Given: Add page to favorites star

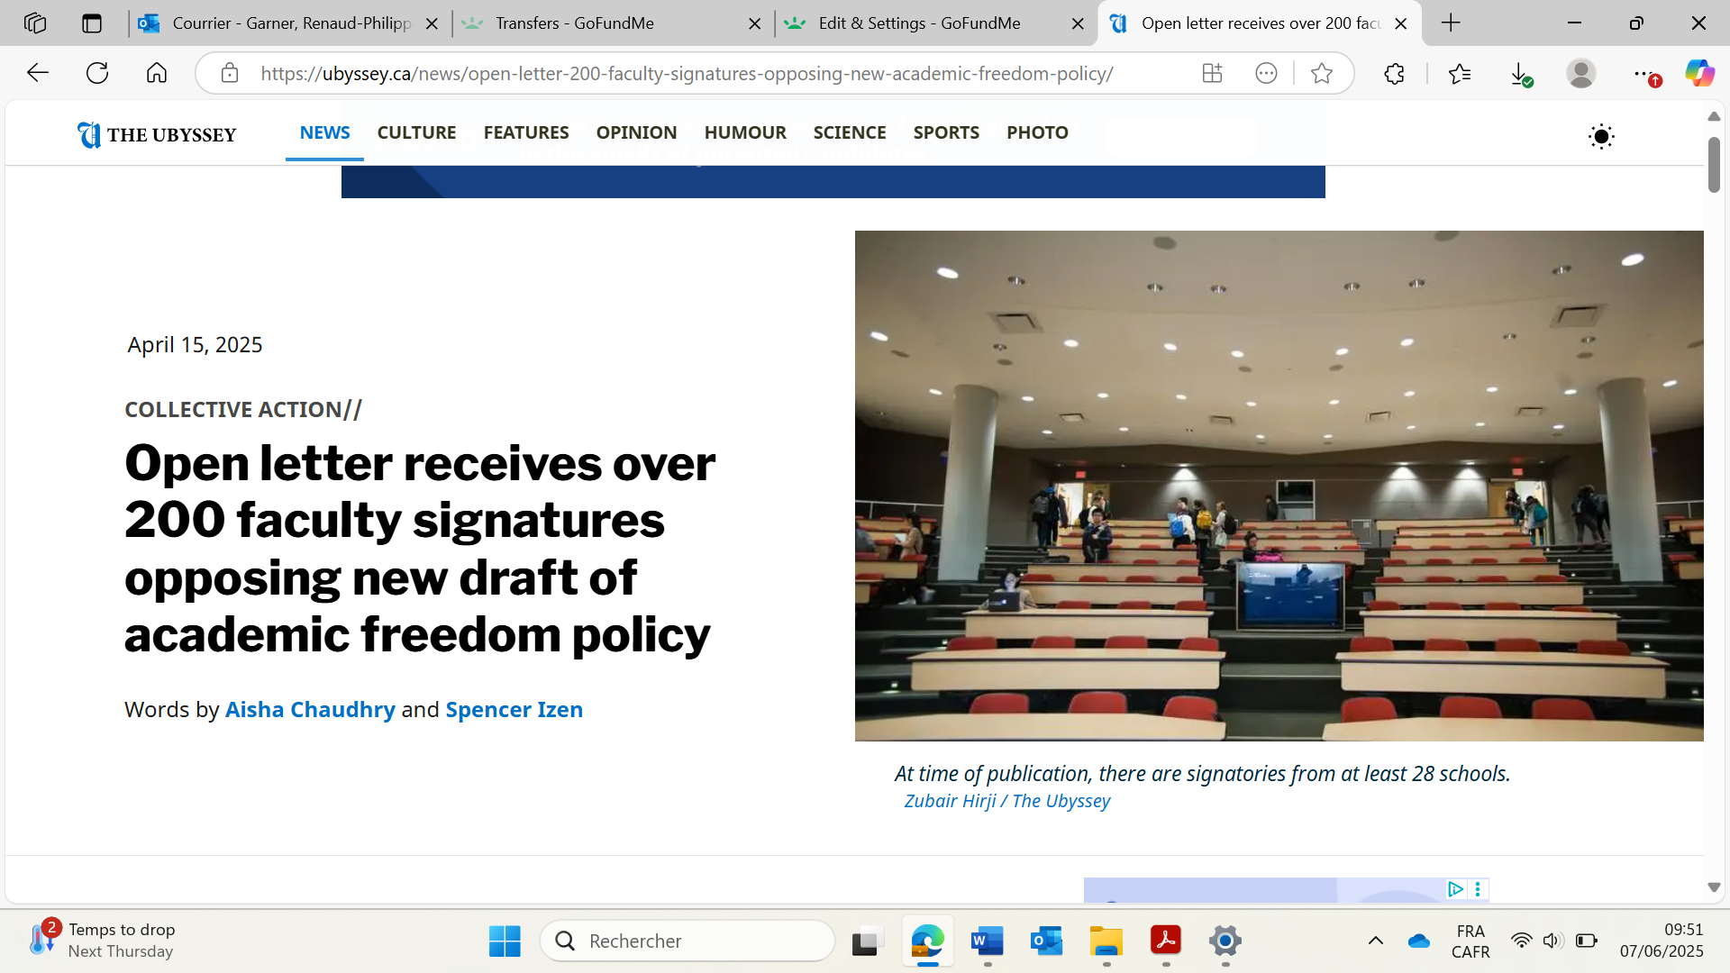Looking at the screenshot, I should [1322, 74].
